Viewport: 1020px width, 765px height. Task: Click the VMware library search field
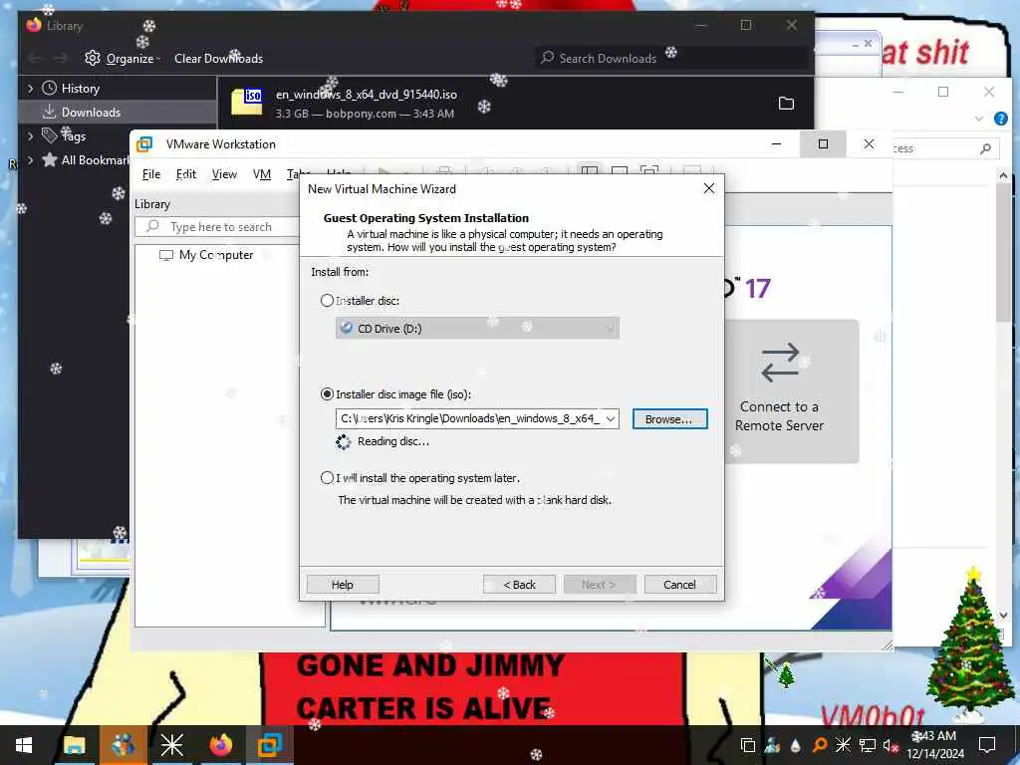coord(218,226)
